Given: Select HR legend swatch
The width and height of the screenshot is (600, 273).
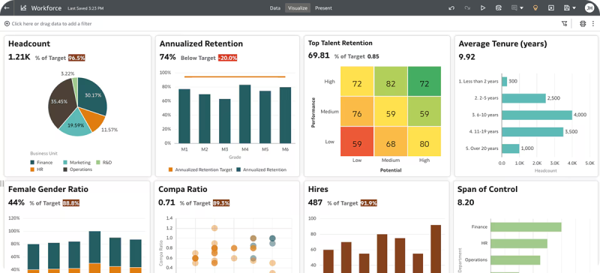Looking at the screenshot, I should (x=32, y=169).
